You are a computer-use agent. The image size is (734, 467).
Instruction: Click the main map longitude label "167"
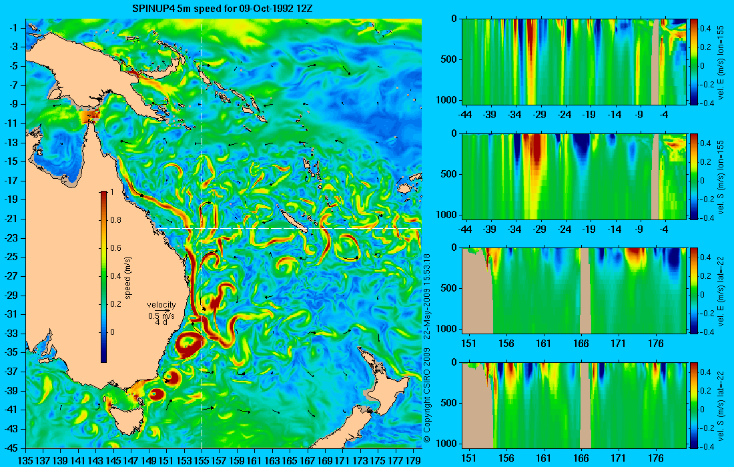click(308, 460)
